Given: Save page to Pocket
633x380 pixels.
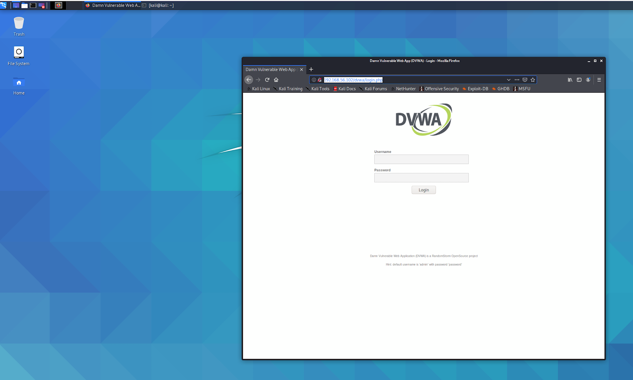Looking at the screenshot, I should pyautogui.click(x=525, y=80).
